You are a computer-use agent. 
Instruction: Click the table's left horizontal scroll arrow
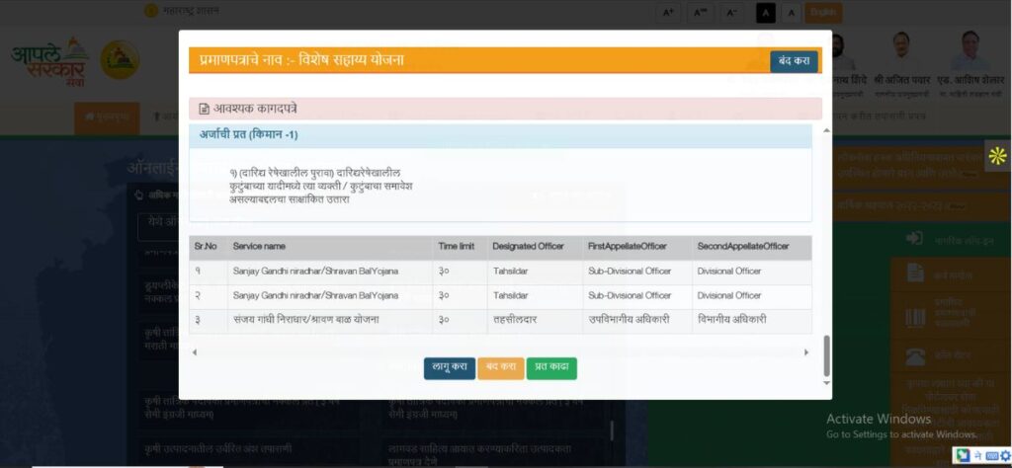195,351
